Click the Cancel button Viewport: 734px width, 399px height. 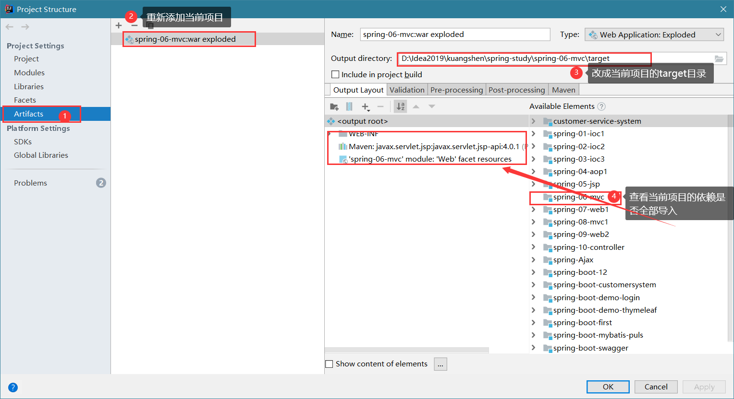tap(656, 387)
